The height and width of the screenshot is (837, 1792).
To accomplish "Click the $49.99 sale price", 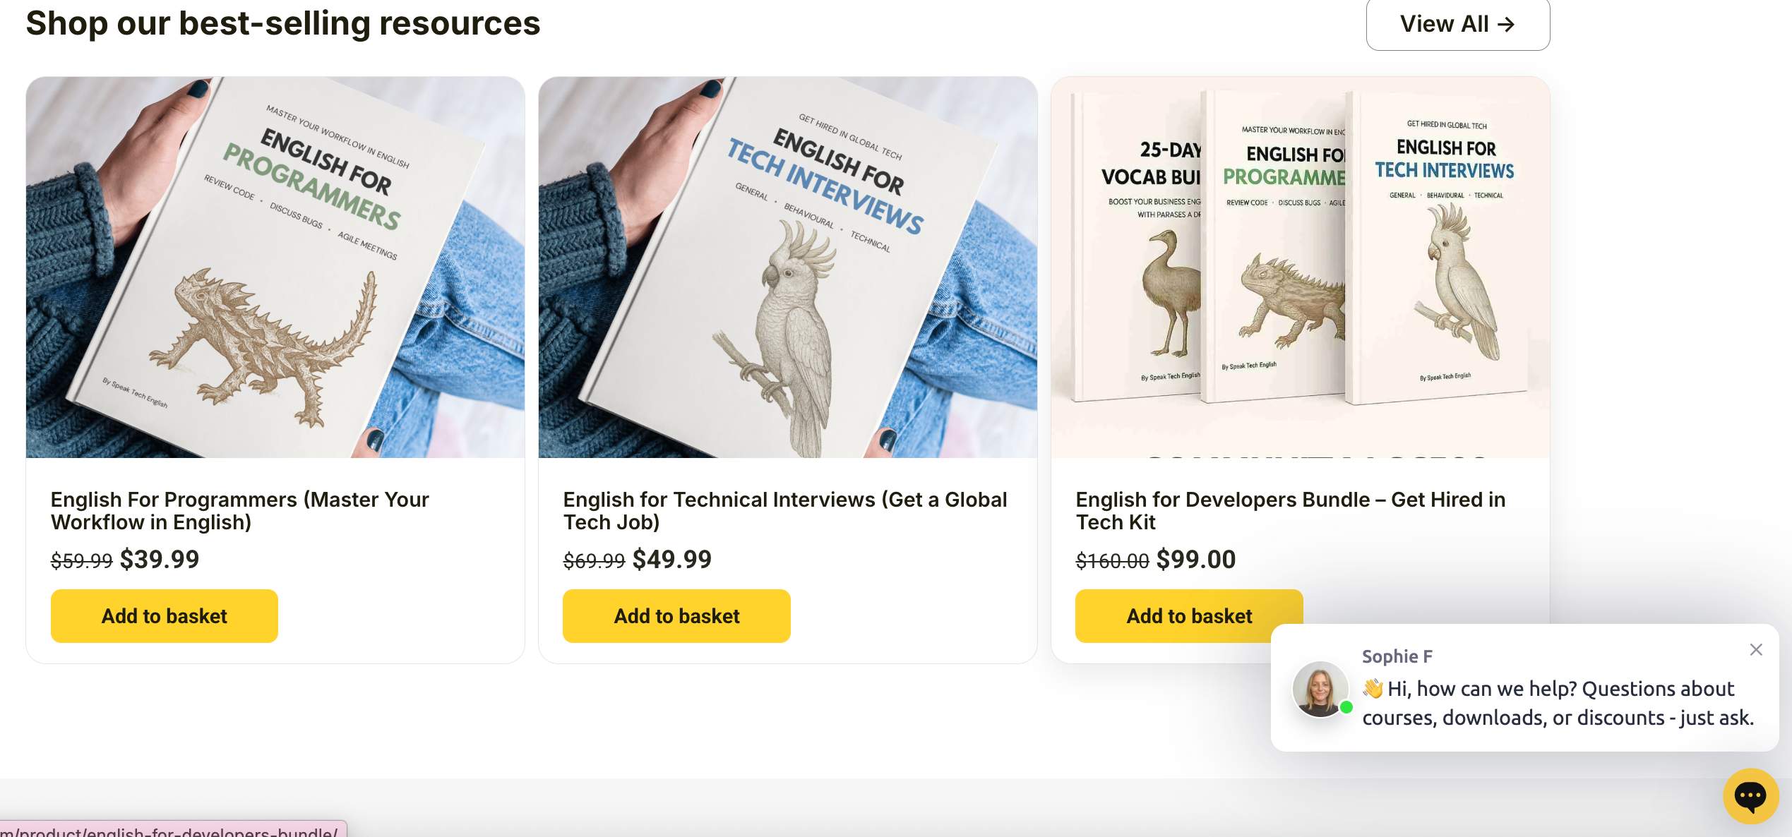I will (x=672, y=560).
